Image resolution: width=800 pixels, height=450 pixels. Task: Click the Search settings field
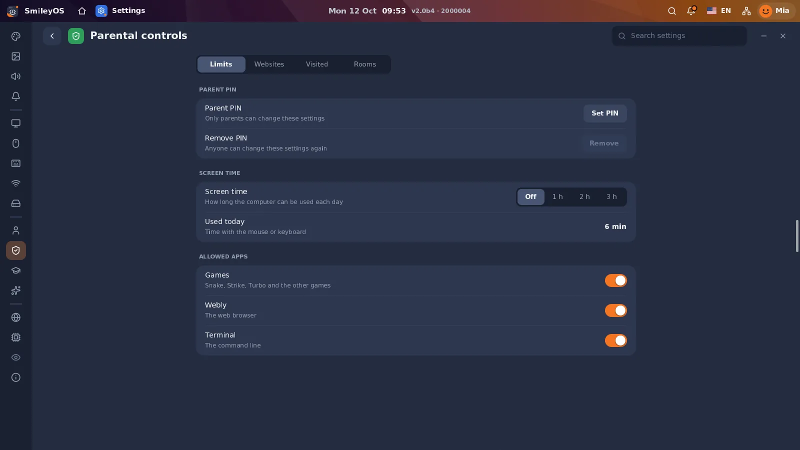click(x=679, y=36)
